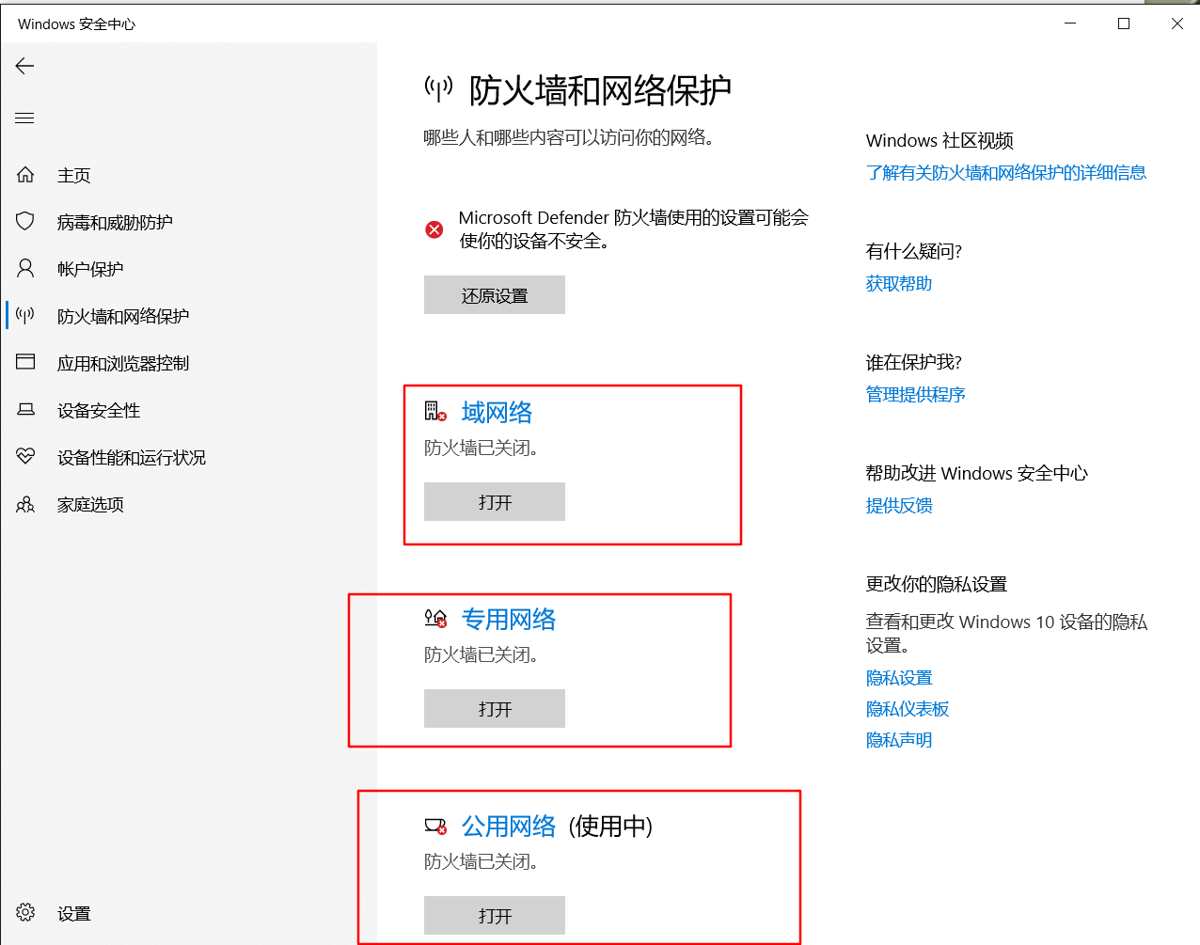
Task: Go to 帐户保护 section
Action: tap(90, 269)
